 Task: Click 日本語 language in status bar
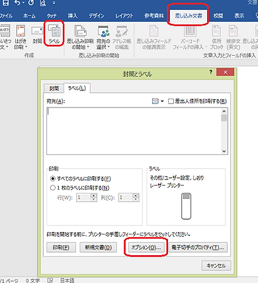[x=67, y=280]
